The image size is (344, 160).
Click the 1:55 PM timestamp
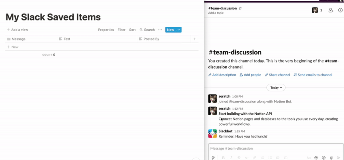239,132
